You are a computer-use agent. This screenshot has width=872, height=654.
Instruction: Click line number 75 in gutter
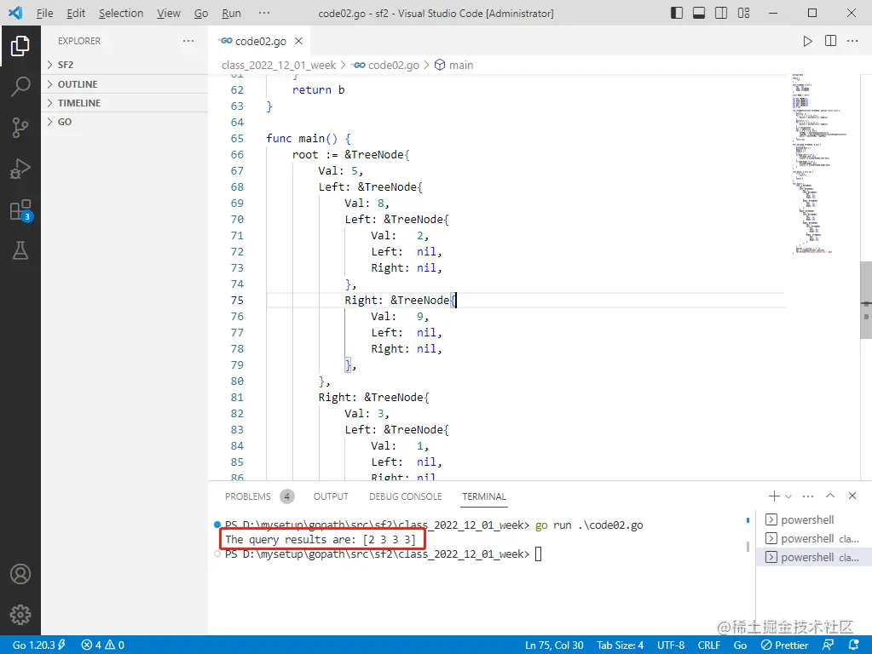click(237, 300)
